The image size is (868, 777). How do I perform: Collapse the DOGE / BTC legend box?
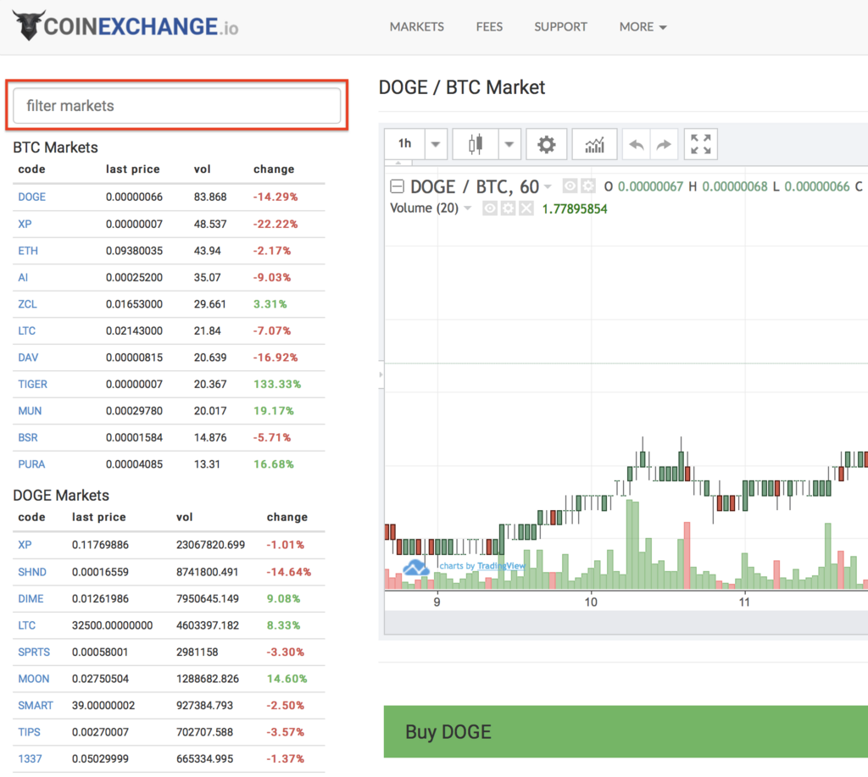pyautogui.click(x=397, y=186)
